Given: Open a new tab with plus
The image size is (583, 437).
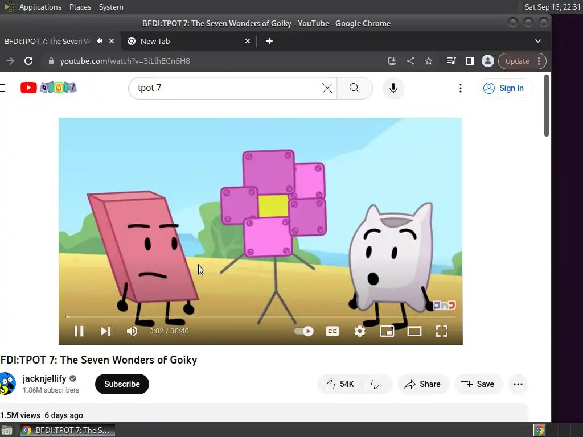Looking at the screenshot, I should pos(269,41).
